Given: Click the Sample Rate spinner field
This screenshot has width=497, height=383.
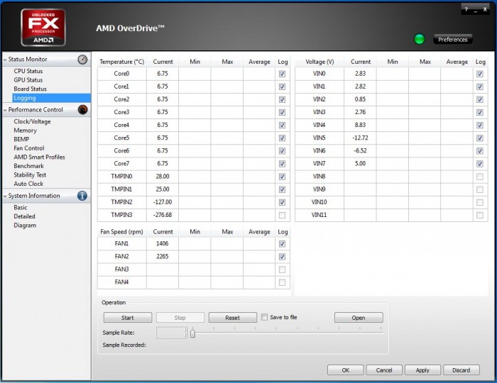Looking at the screenshot, I should [x=172, y=333].
